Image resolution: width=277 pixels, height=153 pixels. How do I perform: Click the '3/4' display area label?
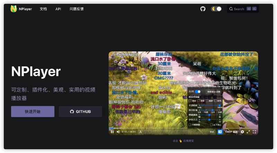213,112
